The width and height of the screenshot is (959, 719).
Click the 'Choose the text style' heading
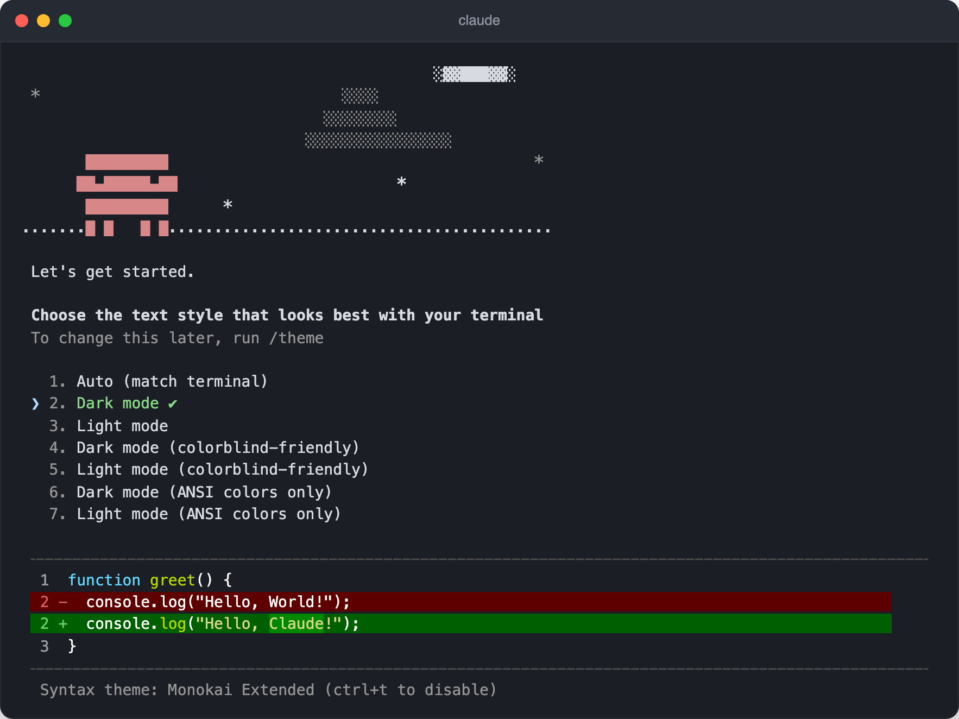(287, 315)
